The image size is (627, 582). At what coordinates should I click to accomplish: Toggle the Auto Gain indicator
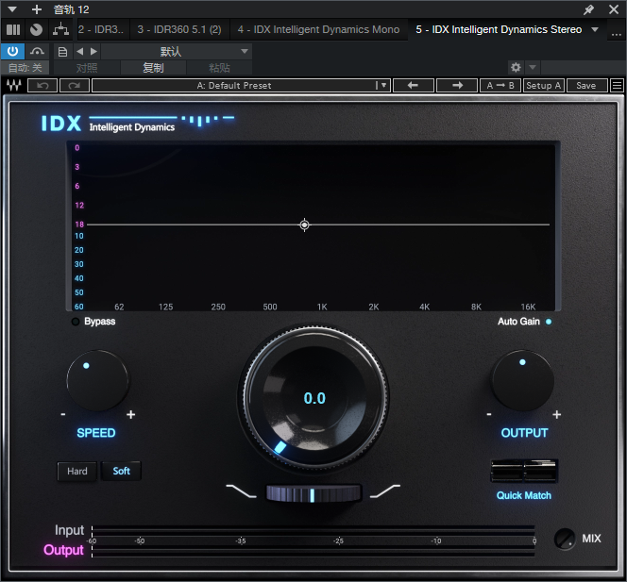coord(549,322)
